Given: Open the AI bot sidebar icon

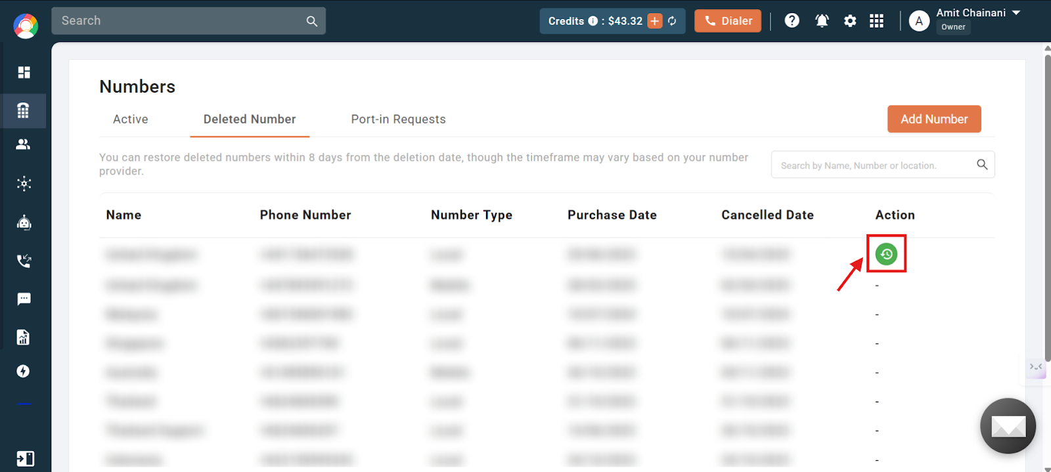Looking at the screenshot, I should pyautogui.click(x=24, y=223).
